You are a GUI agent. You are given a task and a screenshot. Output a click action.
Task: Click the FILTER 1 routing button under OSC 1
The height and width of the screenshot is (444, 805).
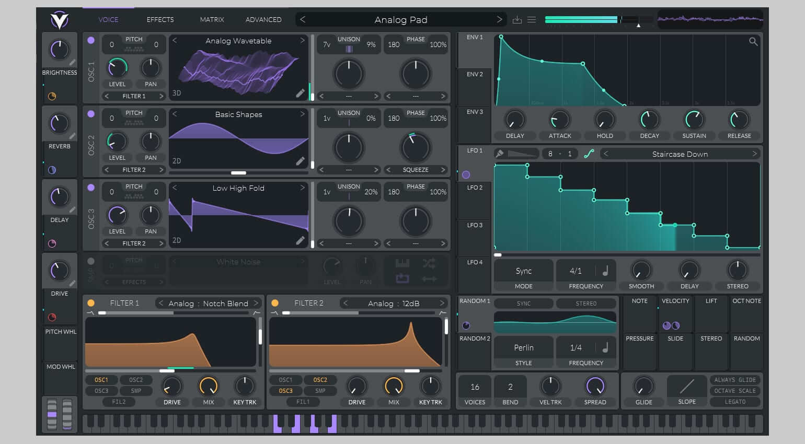tap(133, 96)
